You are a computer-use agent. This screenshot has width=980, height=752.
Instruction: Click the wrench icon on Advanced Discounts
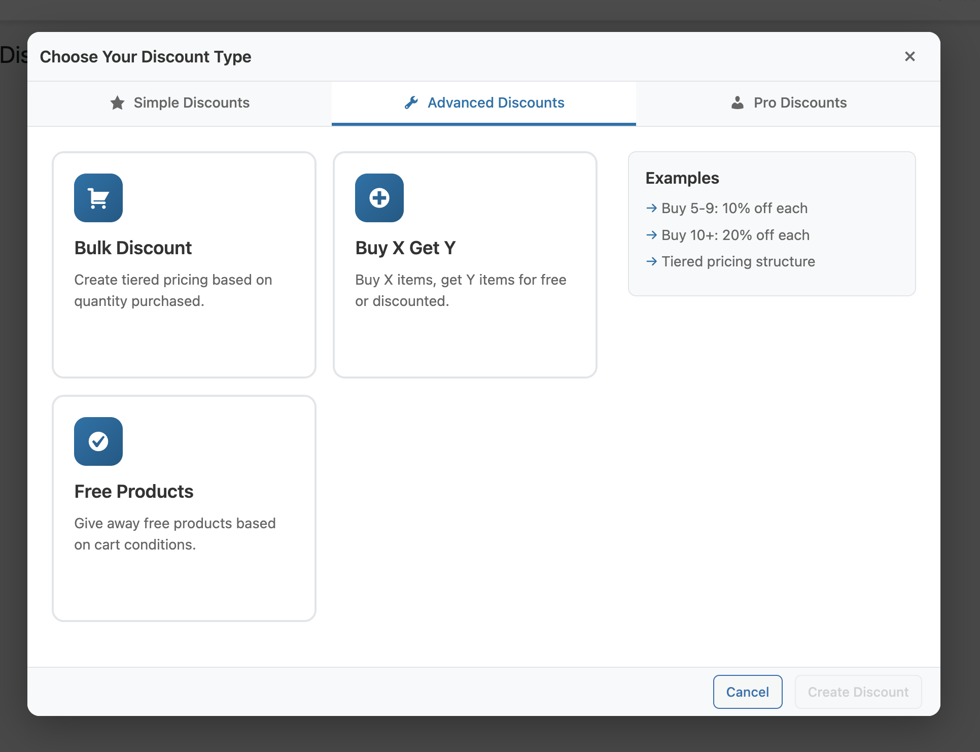click(411, 103)
